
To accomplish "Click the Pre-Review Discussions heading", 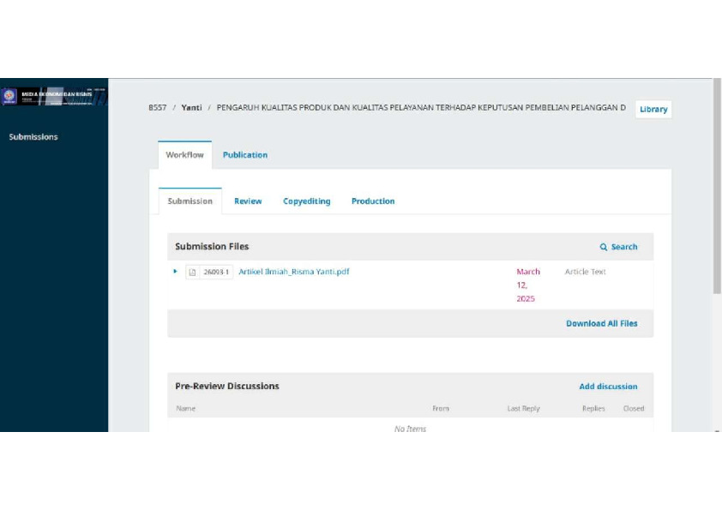I will click(x=227, y=387).
